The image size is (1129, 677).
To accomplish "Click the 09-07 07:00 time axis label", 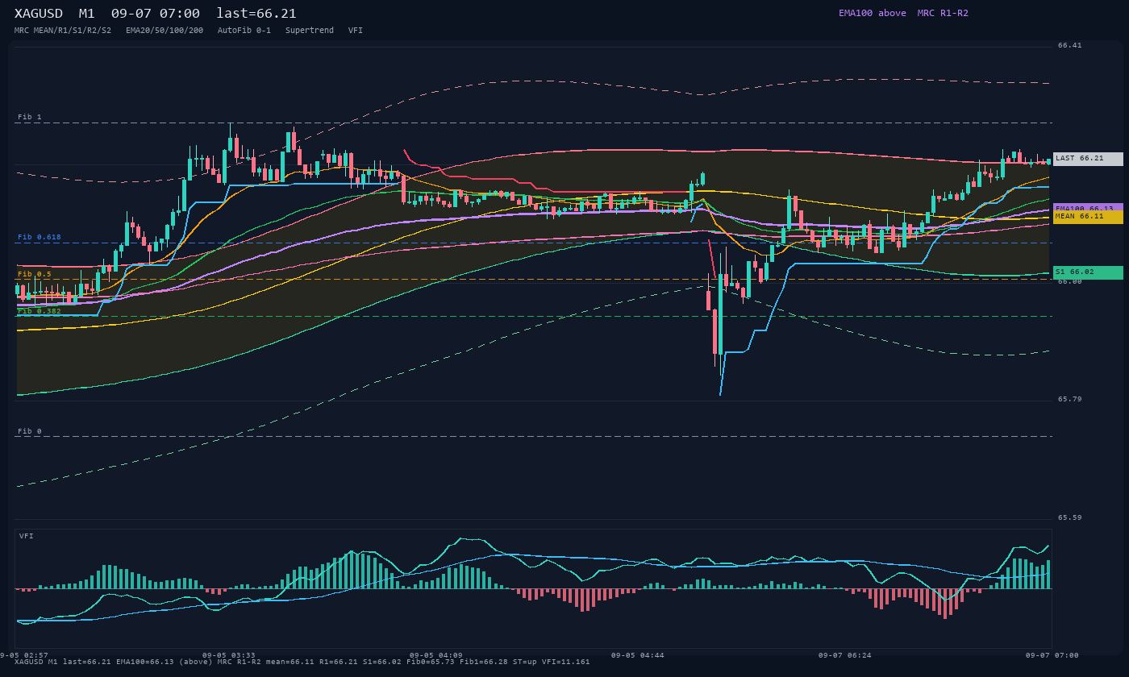I will 1052,655.
